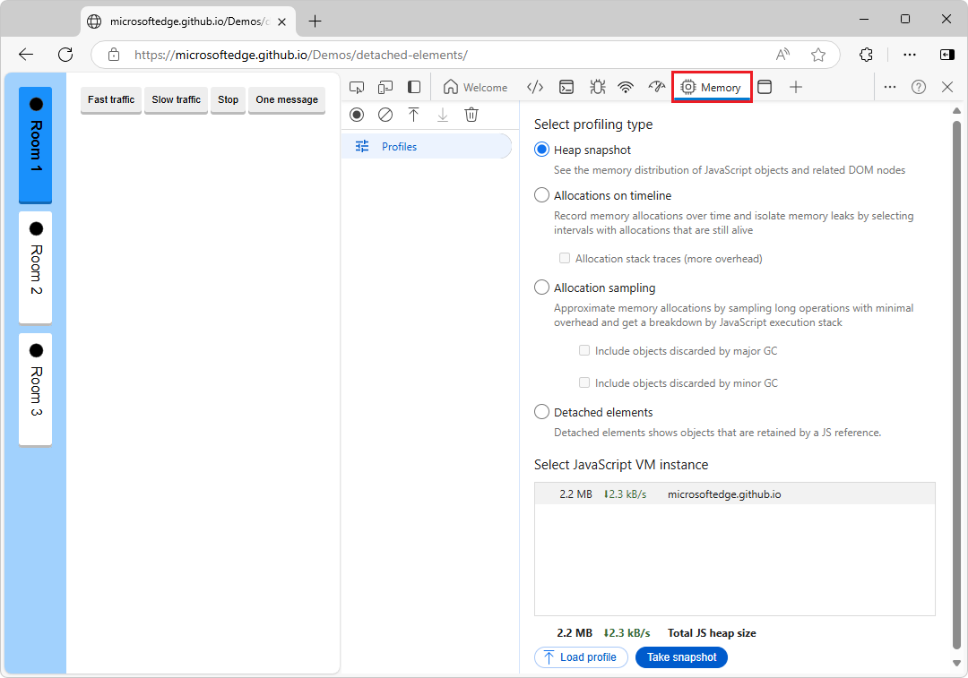Toggle device emulation icon
The width and height of the screenshot is (968, 678).
[385, 87]
